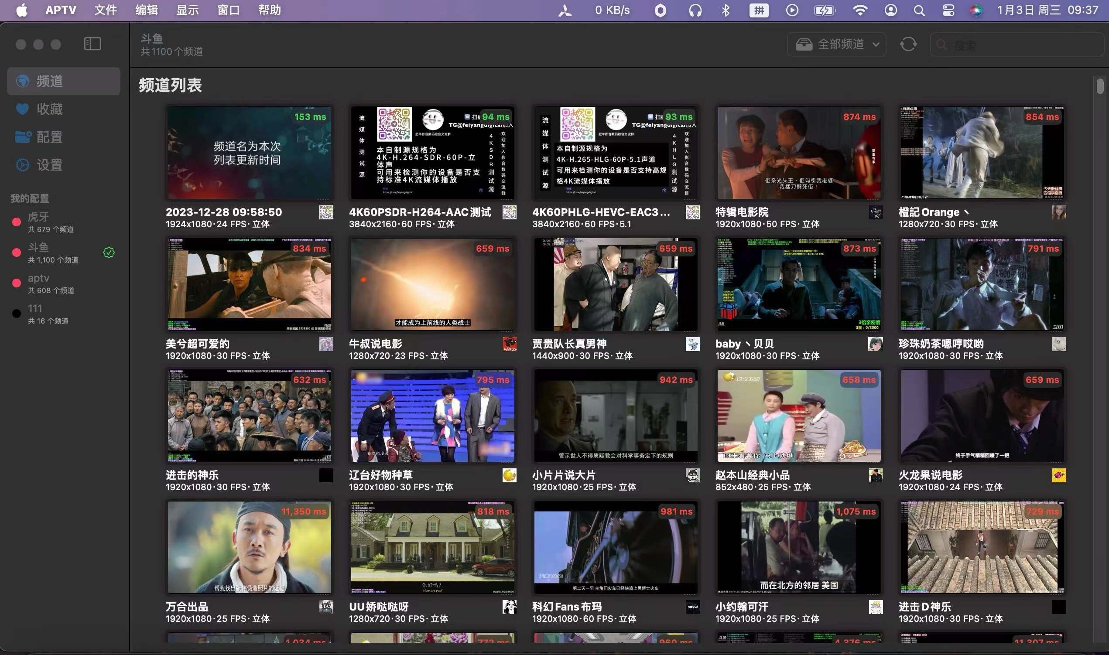Click the QR icon beside 4K60PSDR-H264-AAC测试
1109x655 pixels.
[509, 212]
